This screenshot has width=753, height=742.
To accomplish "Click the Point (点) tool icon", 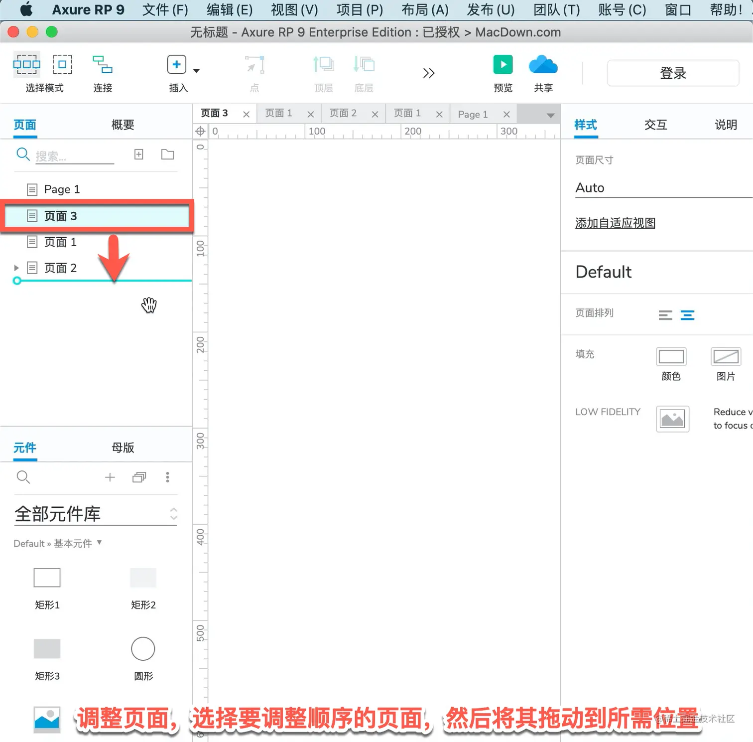I will tap(254, 65).
